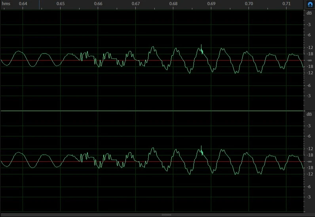This screenshot has width=315, height=217.
Task: Click the 0.67 mark on time ruler
Action: tap(136, 4)
